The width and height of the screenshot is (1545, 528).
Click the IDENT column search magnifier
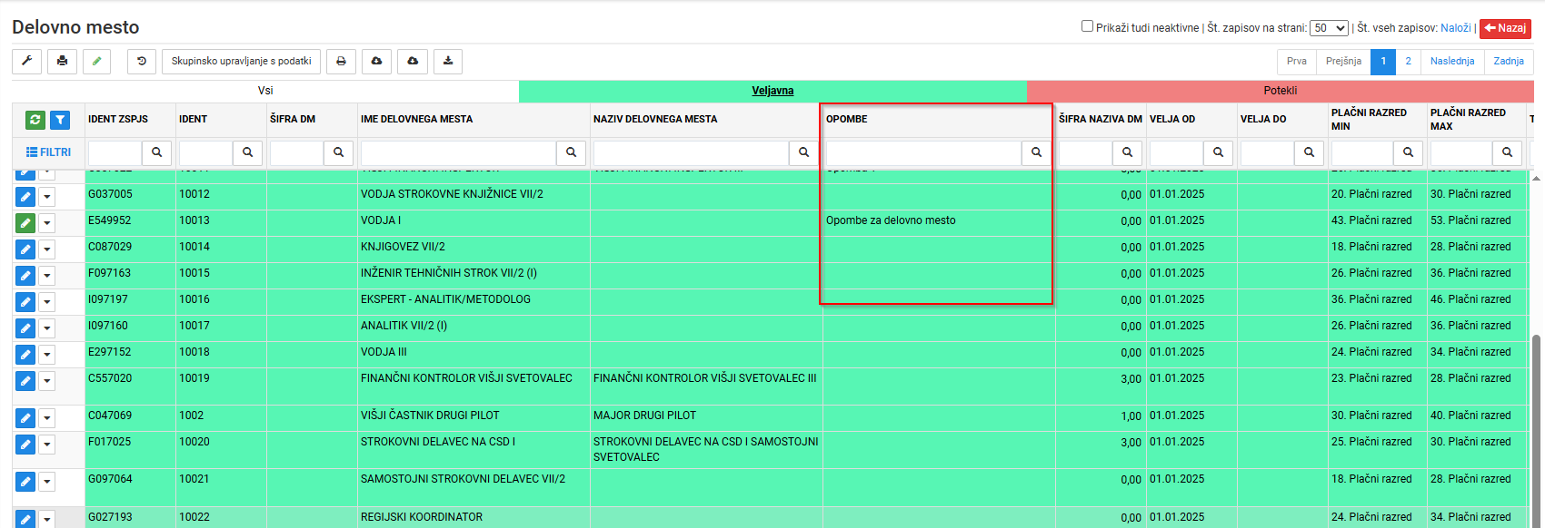click(x=248, y=152)
